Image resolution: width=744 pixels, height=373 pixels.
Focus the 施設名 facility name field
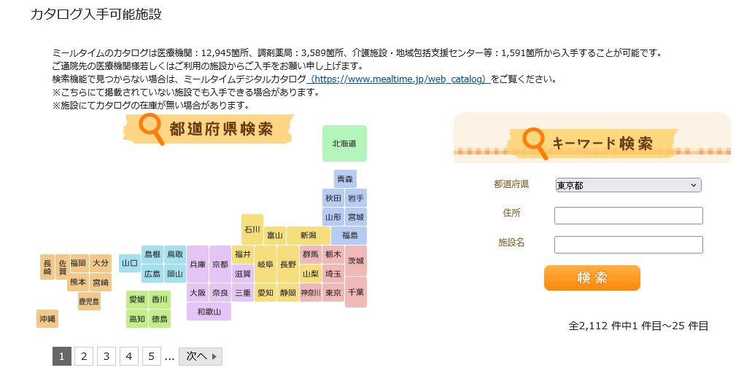click(x=628, y=245)
